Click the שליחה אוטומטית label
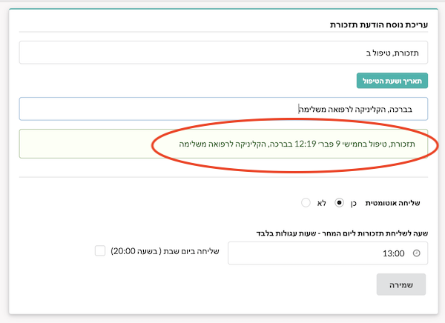This screenshot has height=323, width=445. [392, 203]
